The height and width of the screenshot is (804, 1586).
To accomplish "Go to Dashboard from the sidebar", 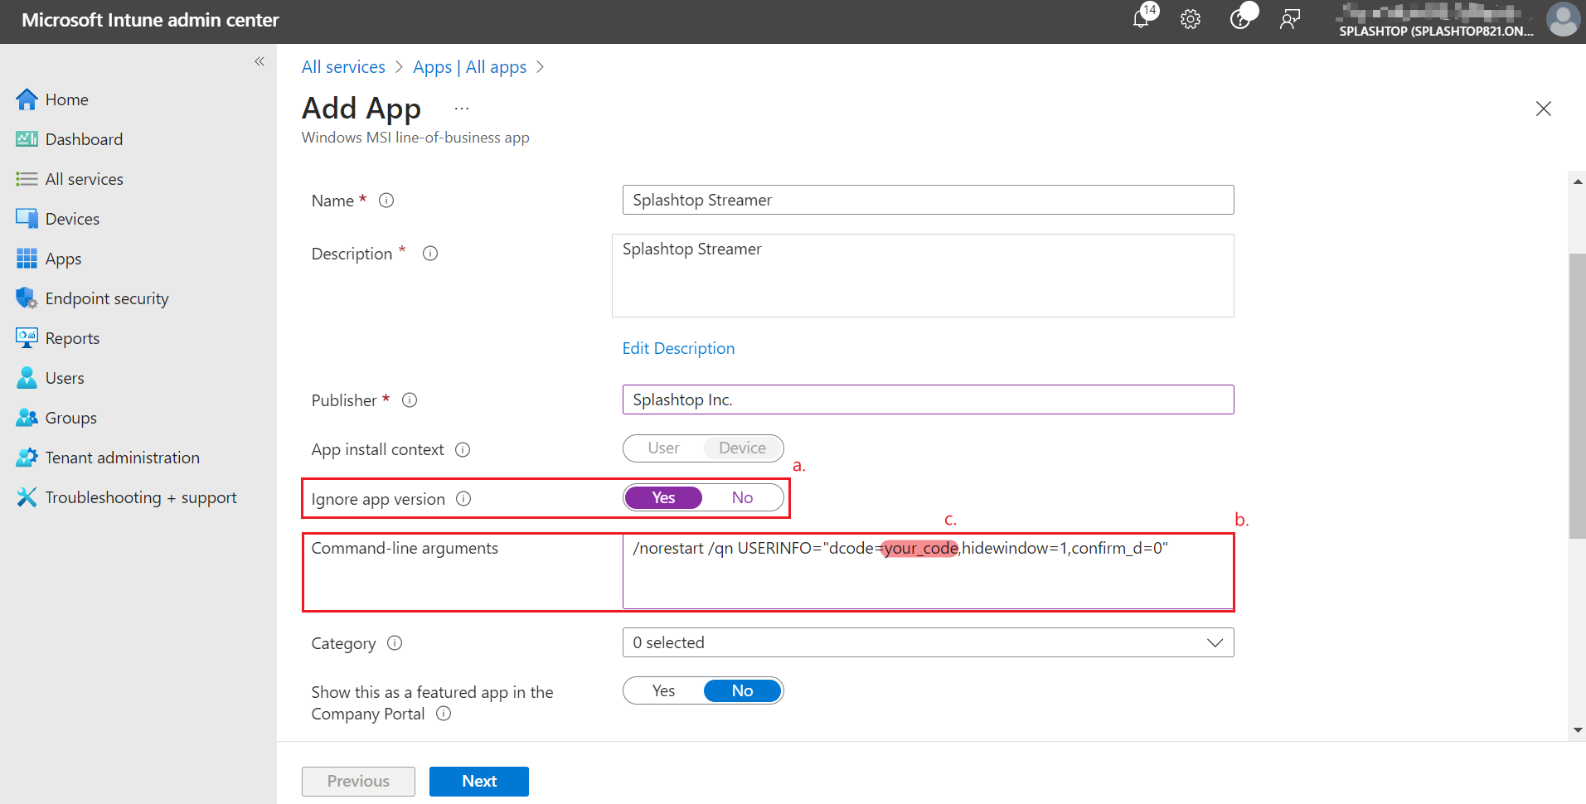I will click(x=84, y=138).
